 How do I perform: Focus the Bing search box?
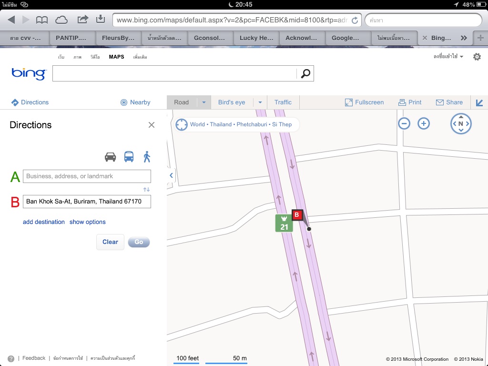pyautogui.click(x=174, y=73)
